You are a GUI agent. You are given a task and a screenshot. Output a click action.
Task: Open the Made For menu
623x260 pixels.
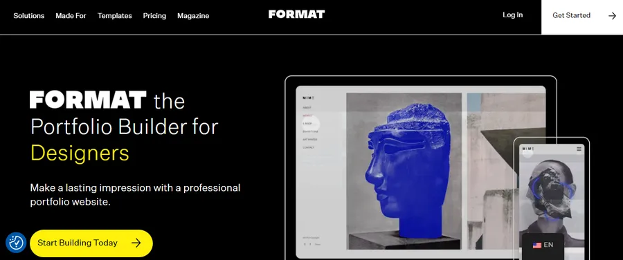[x=71, y=16]
